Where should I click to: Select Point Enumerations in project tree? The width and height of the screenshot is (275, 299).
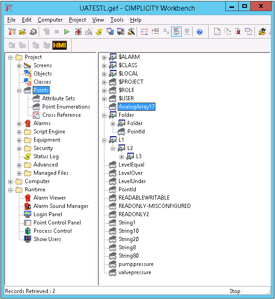[x=66, y=107]
